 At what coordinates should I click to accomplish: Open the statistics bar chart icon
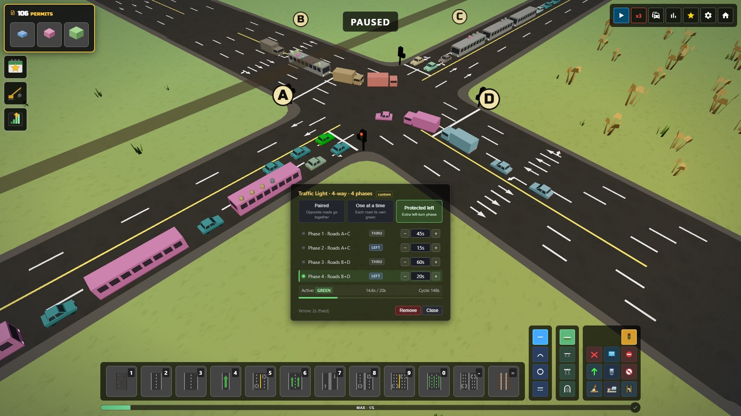673,15
